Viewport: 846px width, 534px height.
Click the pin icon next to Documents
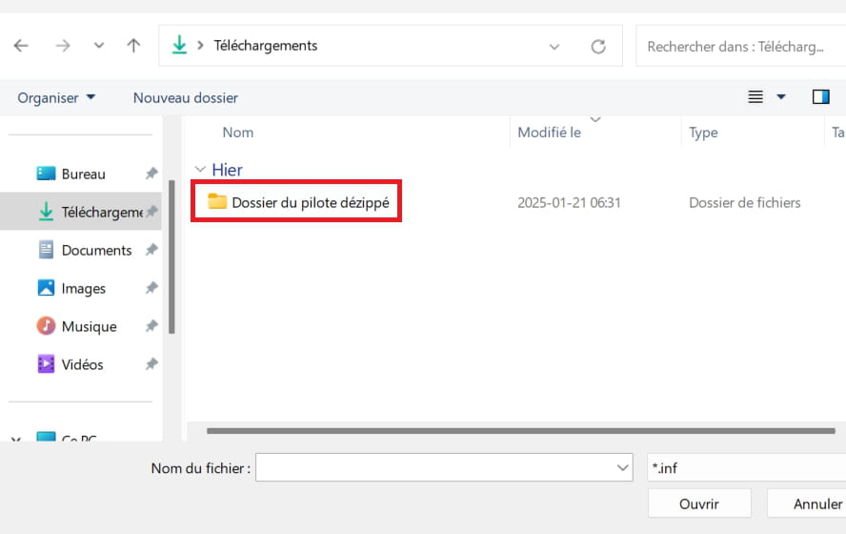coord(151,250)
